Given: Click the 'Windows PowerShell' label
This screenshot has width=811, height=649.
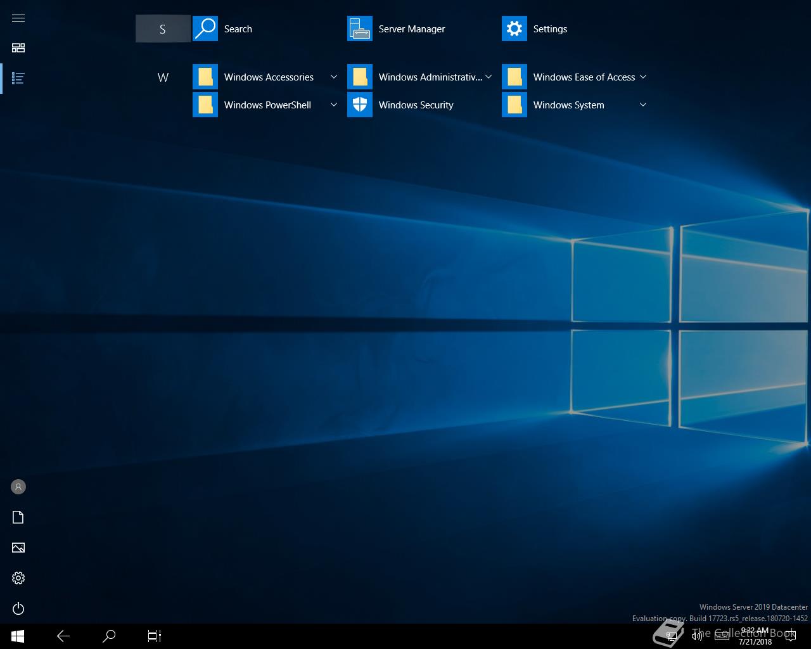Looking at the screenshot, I should (267, 105).
